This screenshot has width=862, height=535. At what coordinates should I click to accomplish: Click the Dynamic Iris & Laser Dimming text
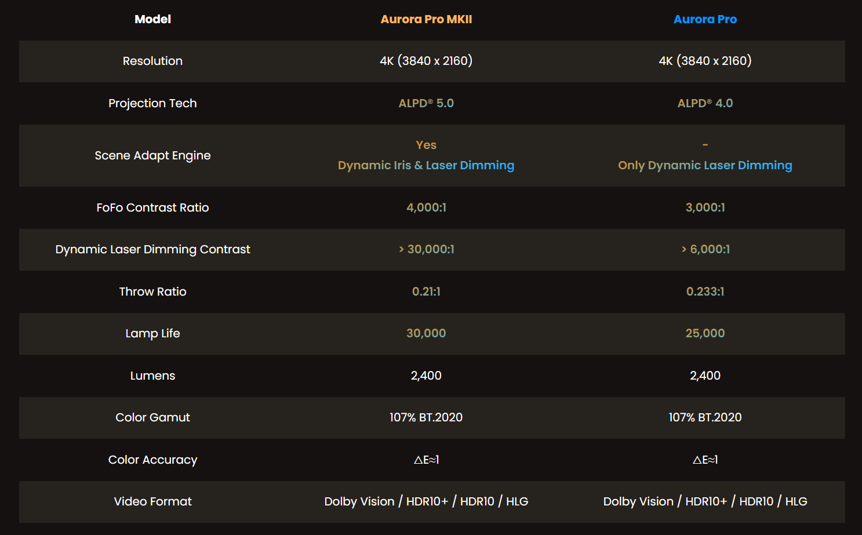(426, 165)
